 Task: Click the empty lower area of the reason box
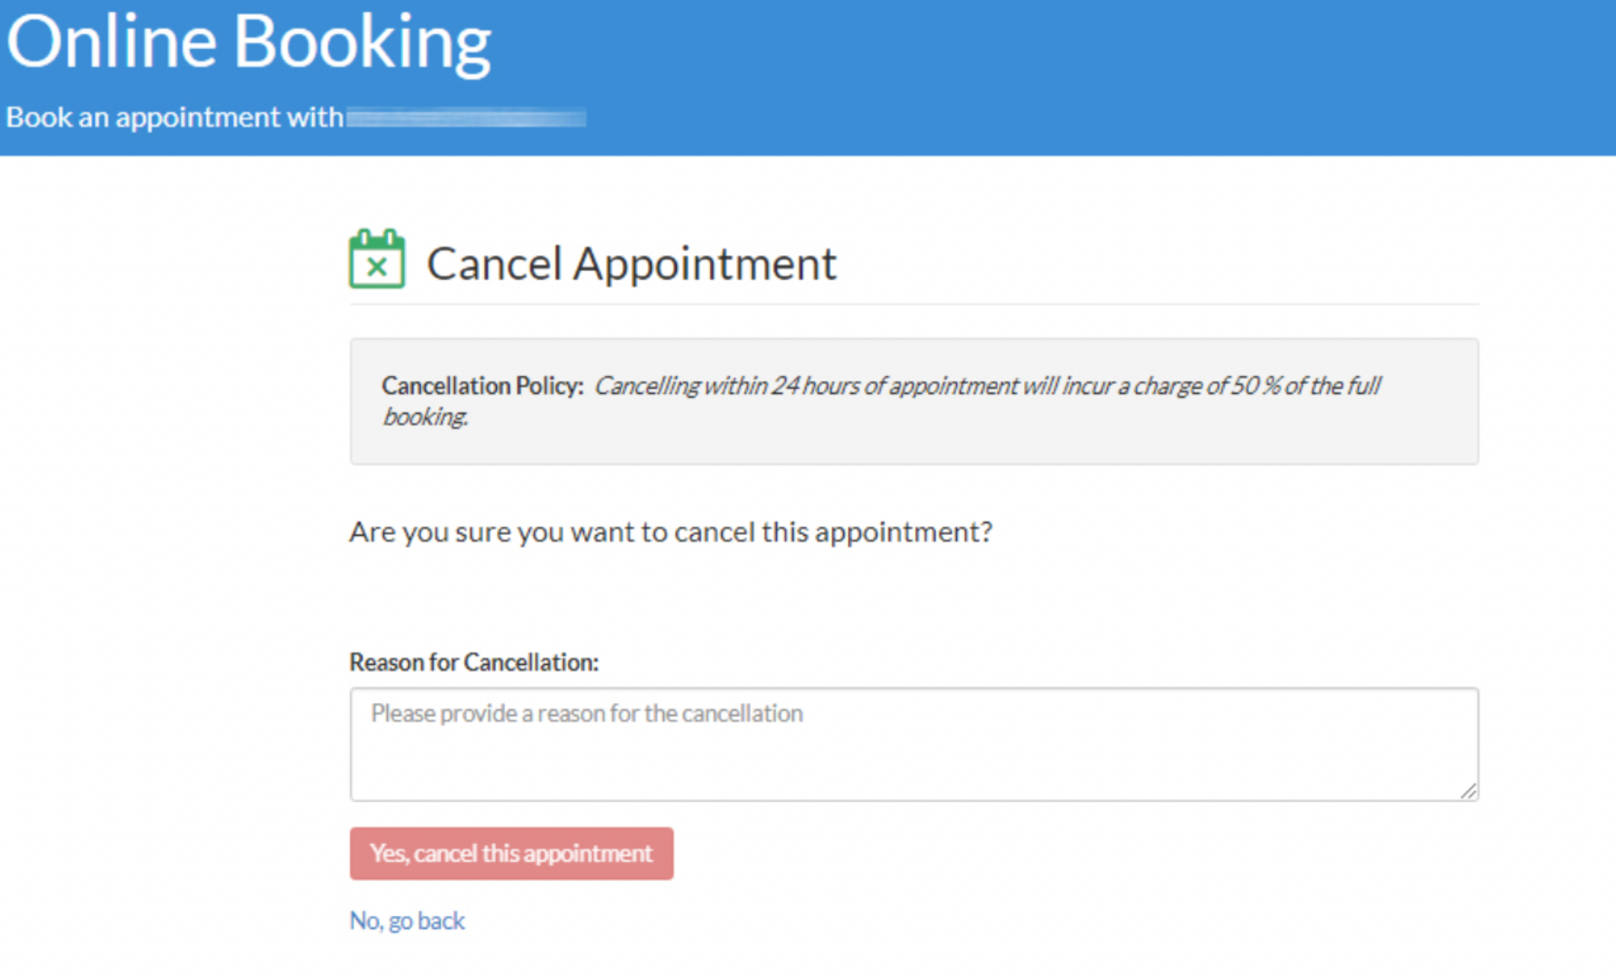[x=913, y=767]
